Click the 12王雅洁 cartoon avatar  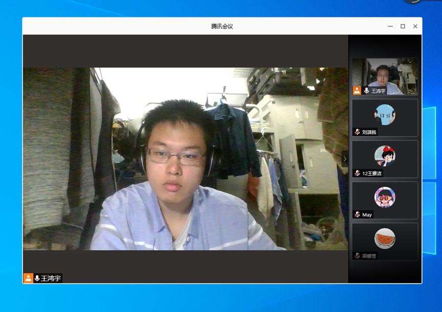click(x=385, y=156)
